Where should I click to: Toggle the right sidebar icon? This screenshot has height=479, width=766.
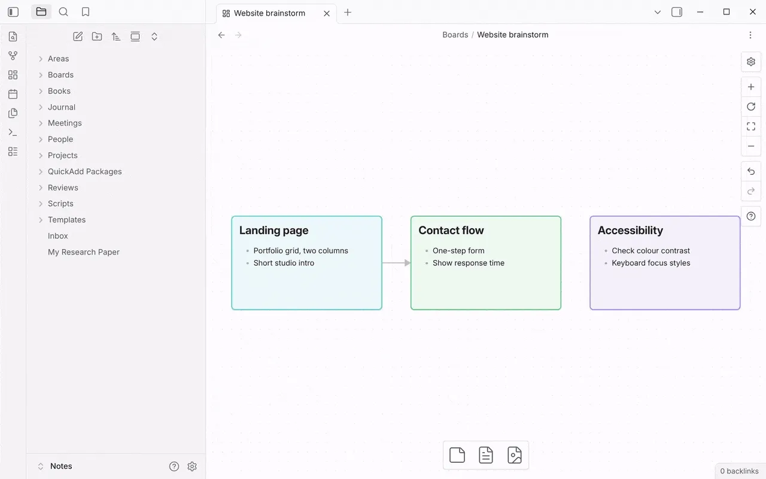click(x=677, y=12)
